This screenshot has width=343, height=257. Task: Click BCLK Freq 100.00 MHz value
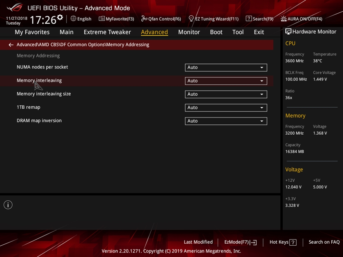[296, 79]
